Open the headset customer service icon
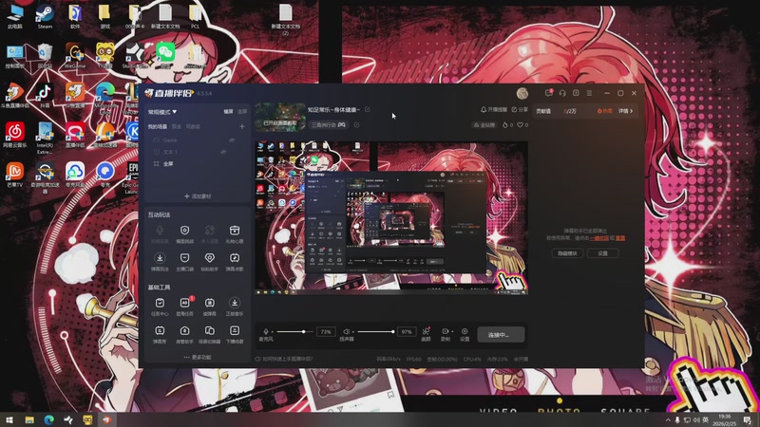This screenshot has width=760, height=427. [562, 93]
